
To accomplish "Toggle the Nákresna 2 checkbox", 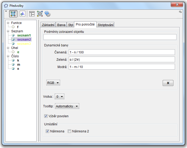I will pyautogui.click(x=69, y=131).
